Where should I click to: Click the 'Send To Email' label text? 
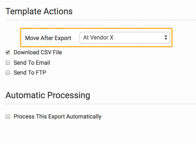coord(32,63)
